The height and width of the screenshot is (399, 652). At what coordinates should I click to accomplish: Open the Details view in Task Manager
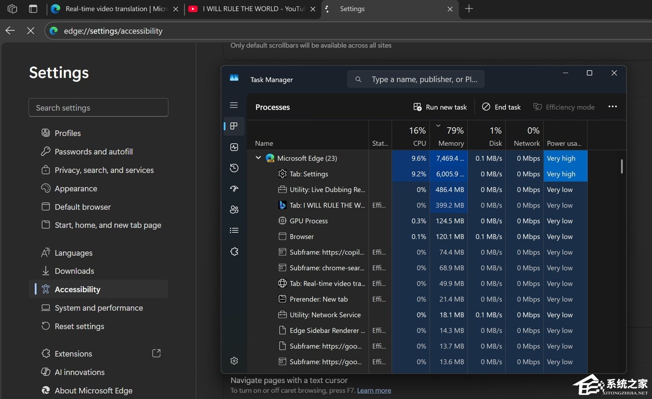click(x=234, y=231)
